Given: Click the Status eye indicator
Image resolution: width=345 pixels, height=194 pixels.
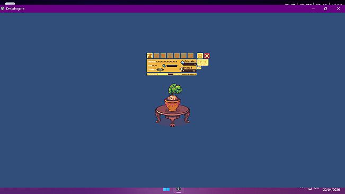Looking at the screenshot, I should click(160, 69).
